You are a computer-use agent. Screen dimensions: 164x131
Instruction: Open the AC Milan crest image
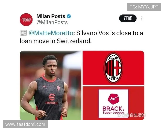click(x=113, y=68)
